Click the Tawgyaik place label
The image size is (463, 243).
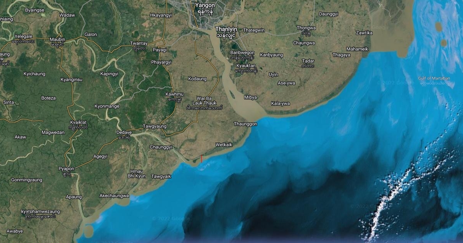pyautogui.click(x=161, y=176)
